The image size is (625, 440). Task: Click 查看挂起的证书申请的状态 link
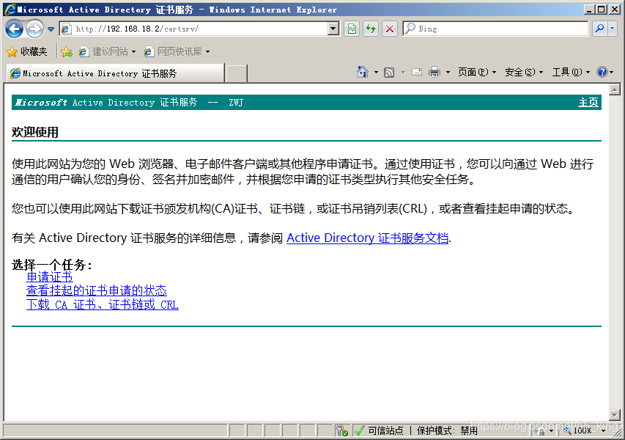point(97,290)
